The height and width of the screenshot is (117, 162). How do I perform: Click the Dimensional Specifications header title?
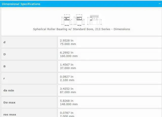pos(21,4)
